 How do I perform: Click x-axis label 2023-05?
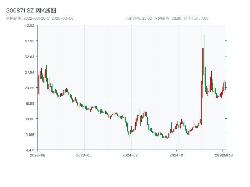pyautogui.click(x=84, y=155)
